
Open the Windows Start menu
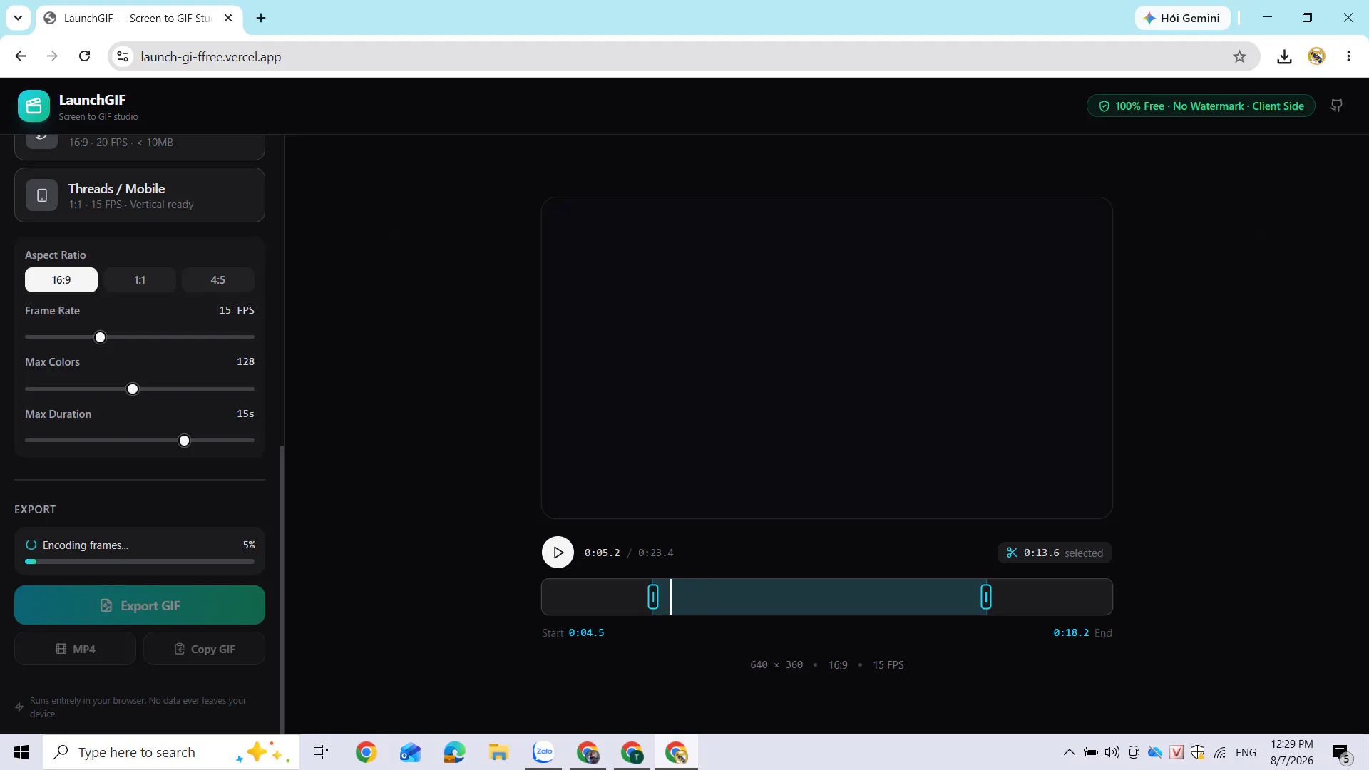pyautogui.click(x=21, y=752)
